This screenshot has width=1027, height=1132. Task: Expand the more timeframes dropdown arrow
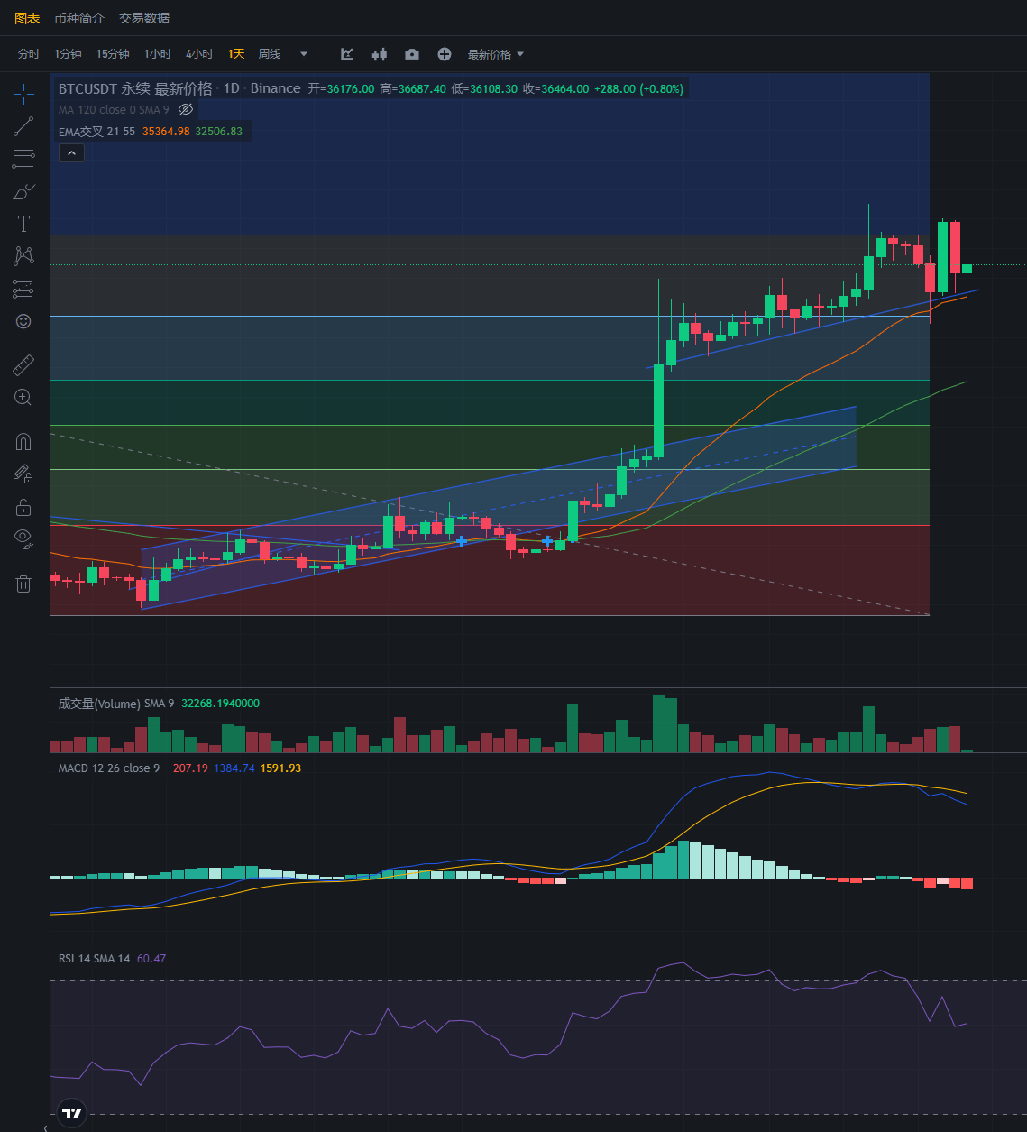pyautogui.click(x=304, y=54)
